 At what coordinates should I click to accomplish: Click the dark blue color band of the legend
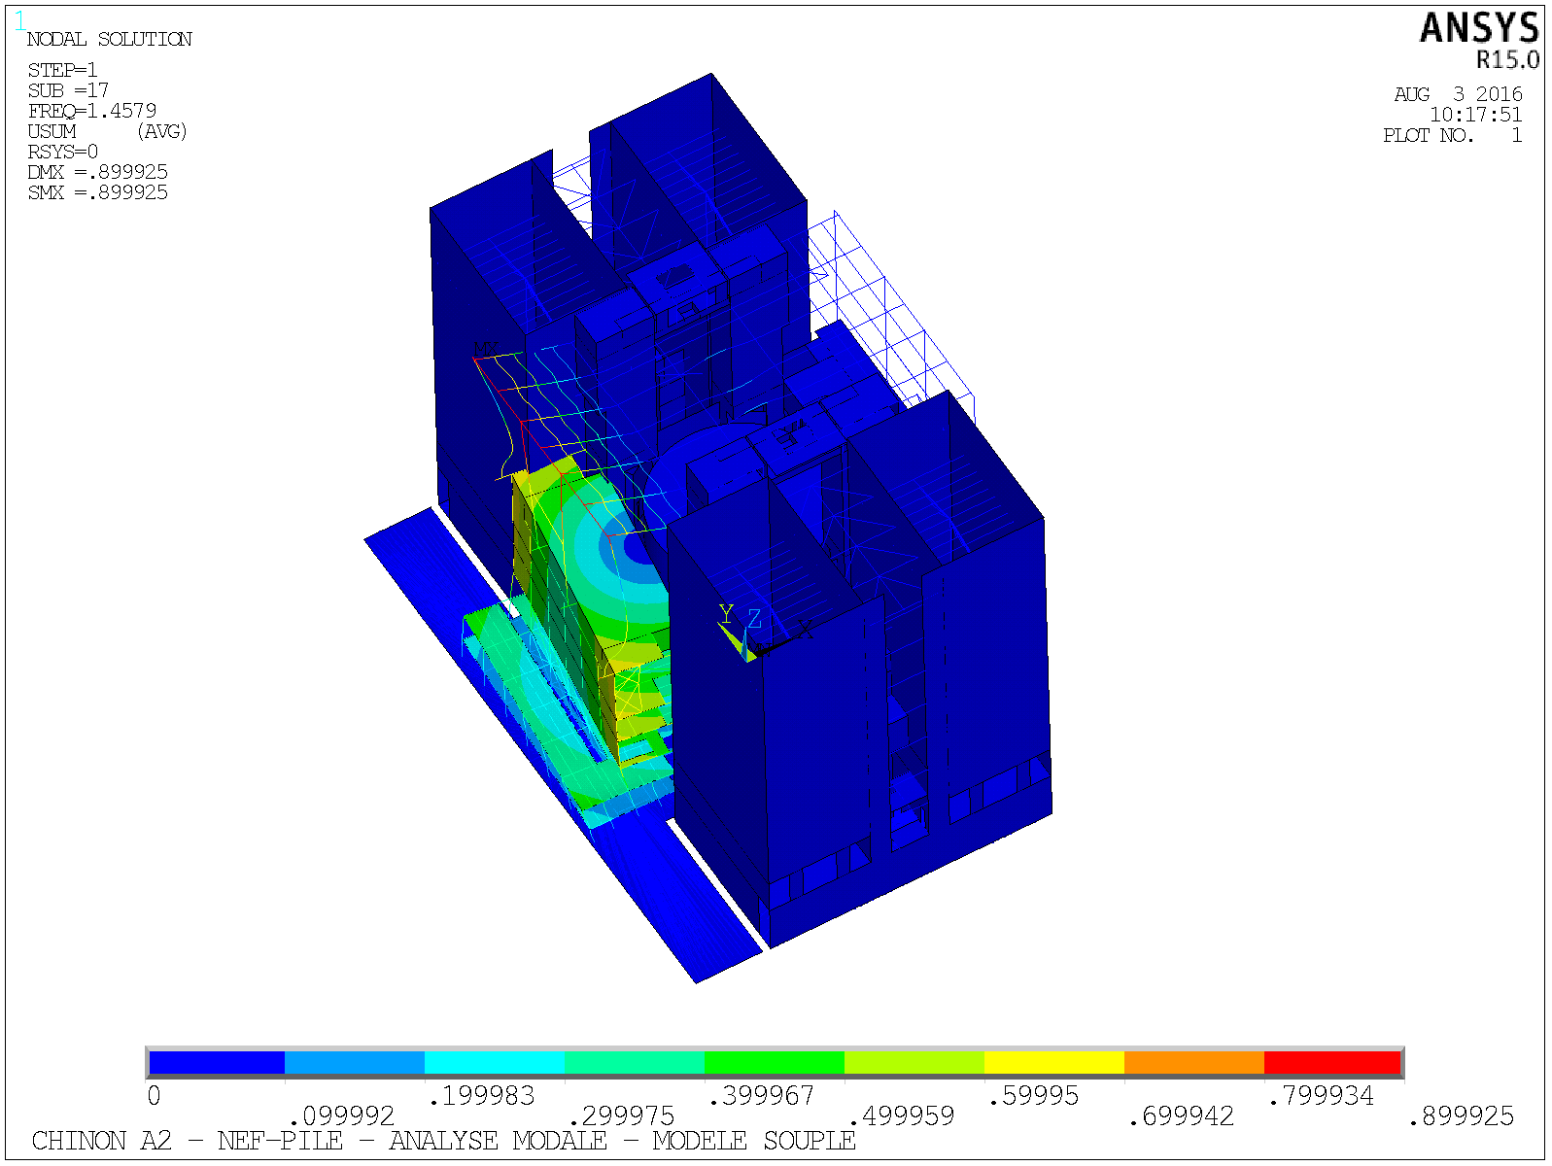coord(217,1063)
